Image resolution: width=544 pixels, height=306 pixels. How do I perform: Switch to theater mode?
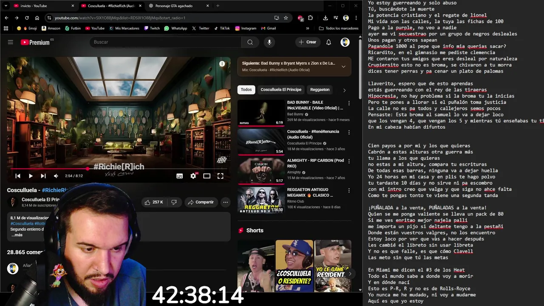coord(207,176)
